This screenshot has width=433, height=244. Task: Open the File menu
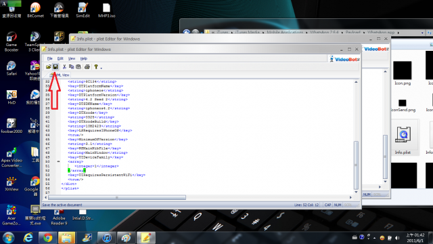[49, 58]
